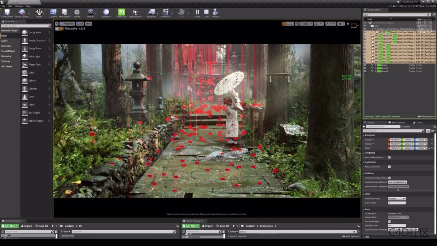Open the Marketplace from the toolbar
This screenshot has height=246, width=437.
(64, 13)
